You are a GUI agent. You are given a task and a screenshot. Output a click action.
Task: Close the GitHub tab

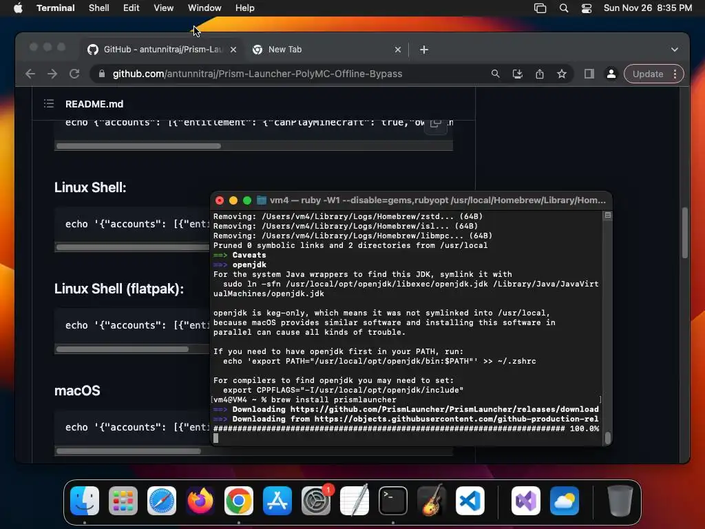tap(233, 50)
